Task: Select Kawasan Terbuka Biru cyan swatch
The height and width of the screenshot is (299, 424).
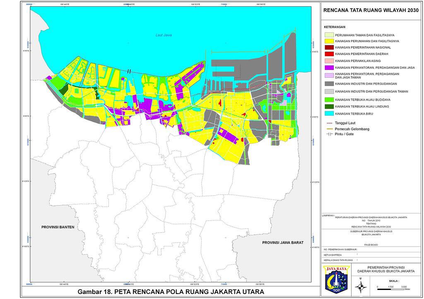Action: pyautogui.click(x=329, y=114)
